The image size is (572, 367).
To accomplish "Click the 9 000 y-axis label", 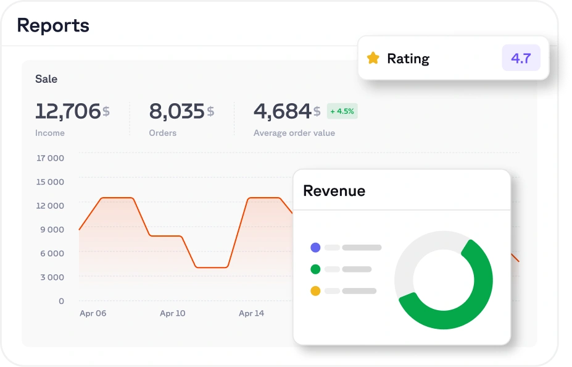I will tap(52, 230).
